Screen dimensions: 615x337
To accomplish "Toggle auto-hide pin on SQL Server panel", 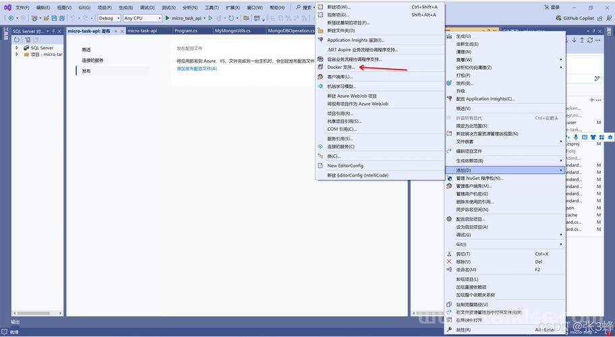I will (x=53, y=31).
